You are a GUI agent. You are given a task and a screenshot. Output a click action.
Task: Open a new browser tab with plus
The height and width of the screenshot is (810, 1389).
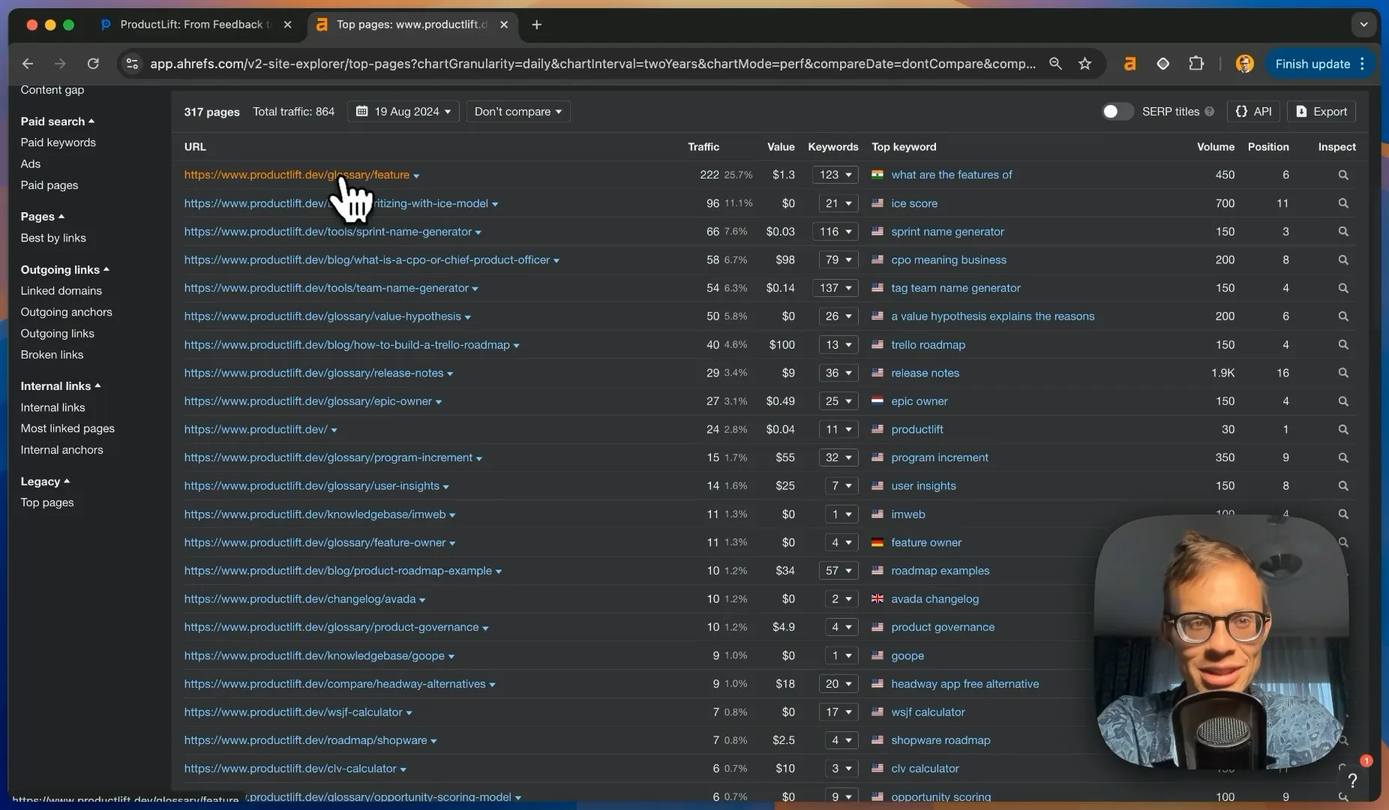click(x=536, y=25)
